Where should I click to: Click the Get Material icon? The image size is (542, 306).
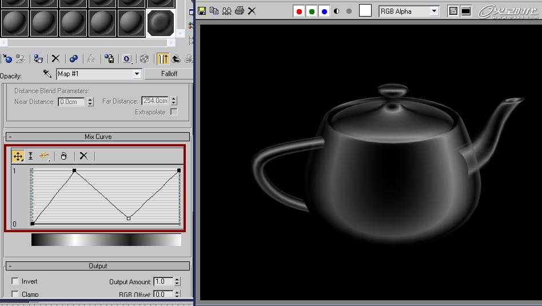coord(6,59)
